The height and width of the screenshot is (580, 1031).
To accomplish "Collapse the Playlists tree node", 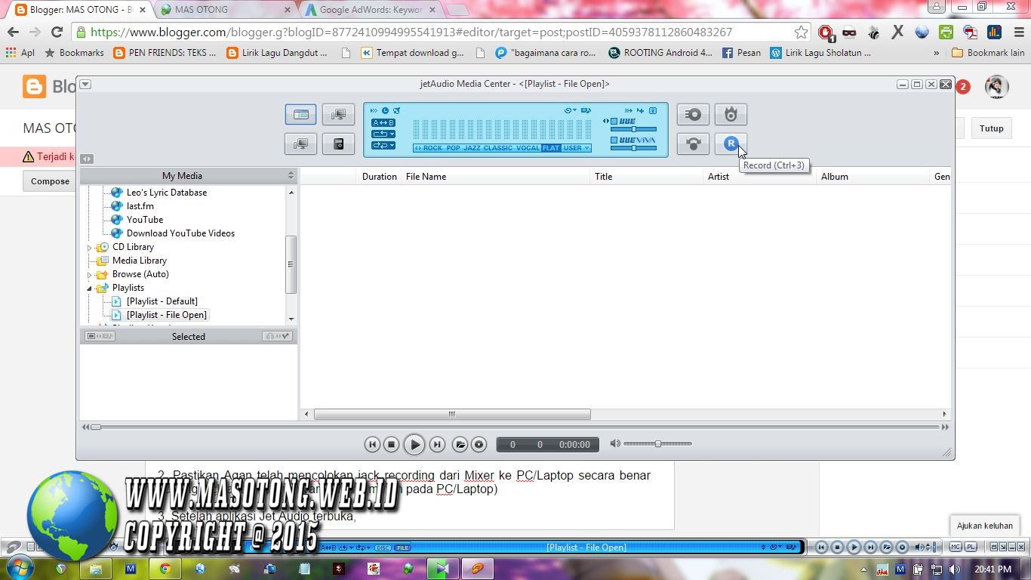I will tap(89, 288).
